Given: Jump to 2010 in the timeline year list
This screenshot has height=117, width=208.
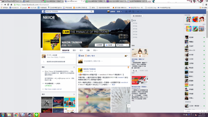Looking at the screenshot, I should 135,37.
